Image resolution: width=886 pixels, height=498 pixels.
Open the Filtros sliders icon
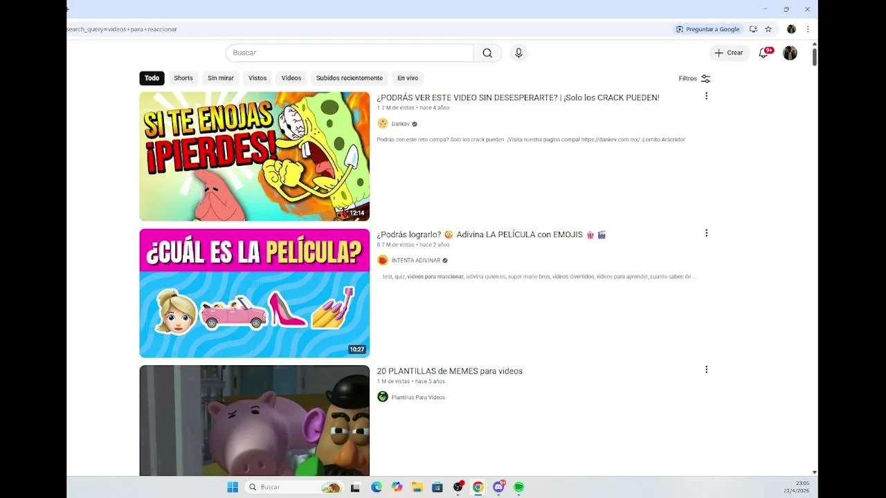[x=705, y=79]
